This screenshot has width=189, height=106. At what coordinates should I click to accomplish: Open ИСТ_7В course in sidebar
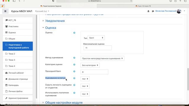pos(18,20)
